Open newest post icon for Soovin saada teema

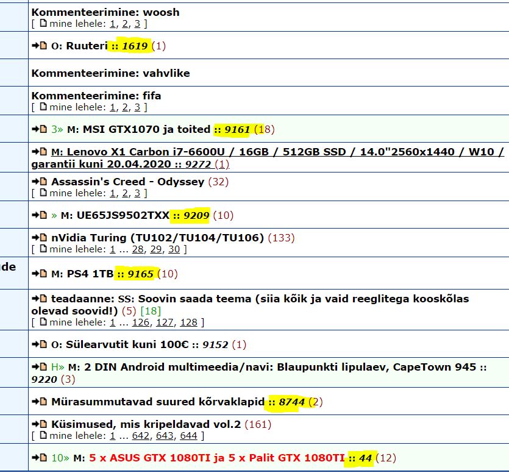tap(40, 299)
